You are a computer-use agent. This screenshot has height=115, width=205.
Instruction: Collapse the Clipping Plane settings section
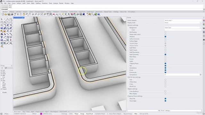pos(135,96)
